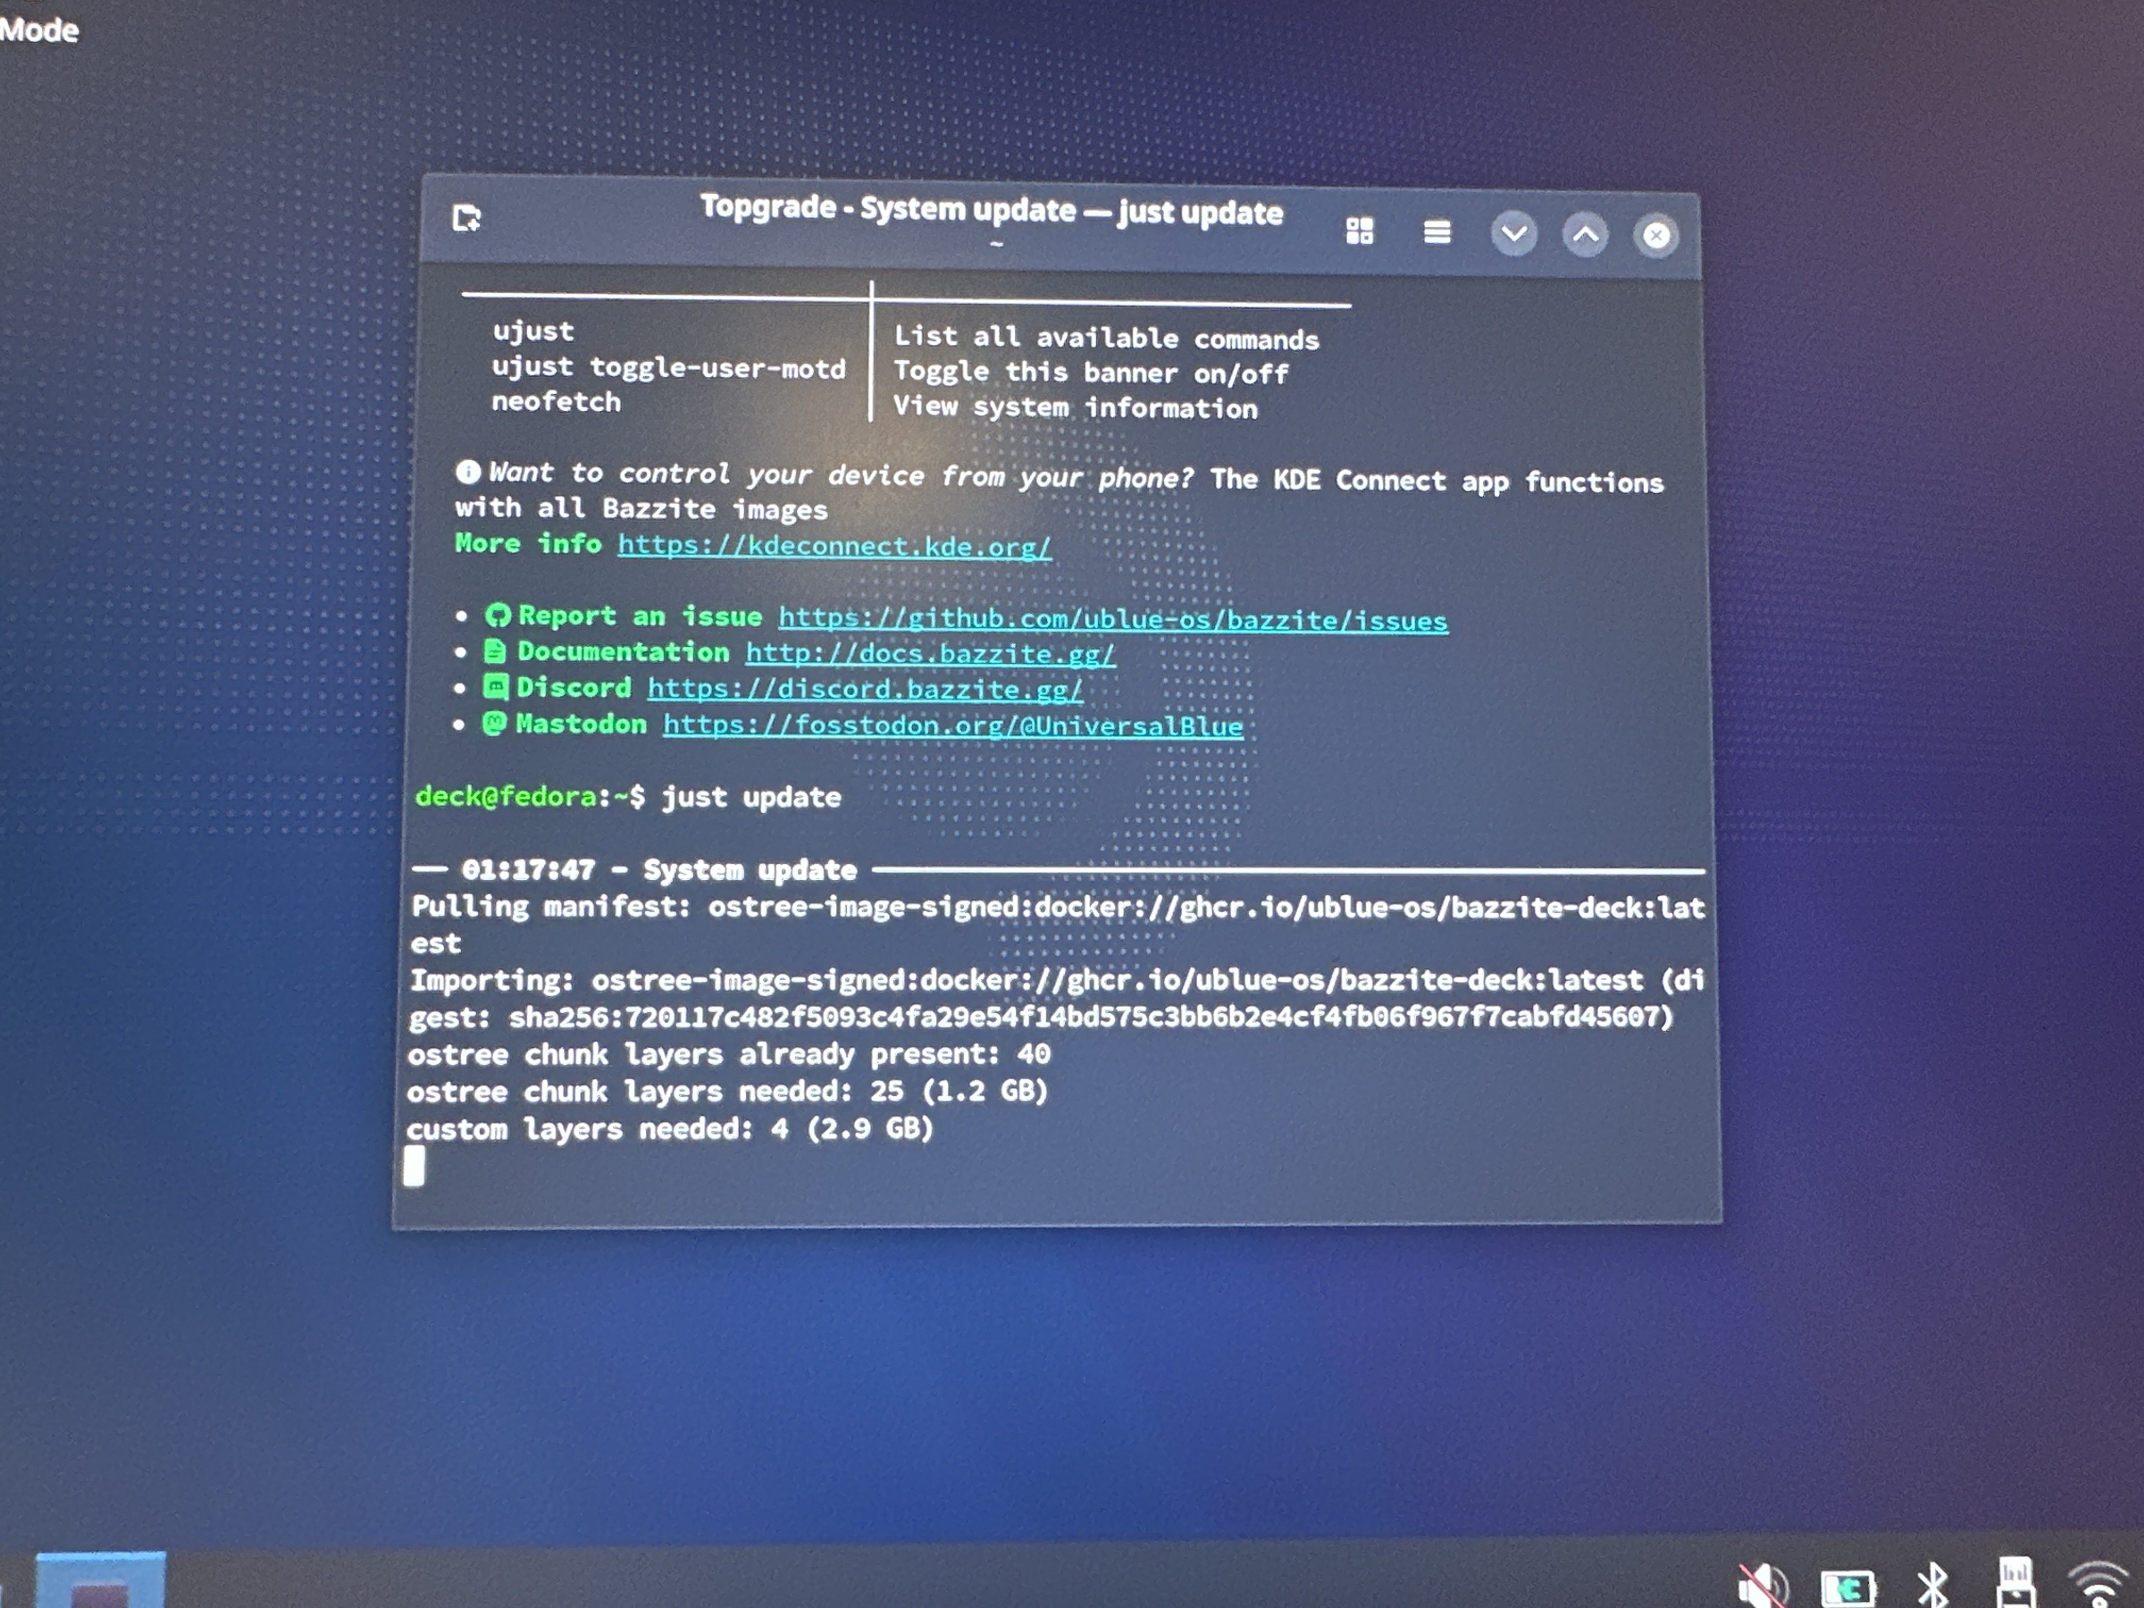Viewport: 2144px width, 1608px height.
Task: Click the terminal cursor block
Action: [414, 1166]
